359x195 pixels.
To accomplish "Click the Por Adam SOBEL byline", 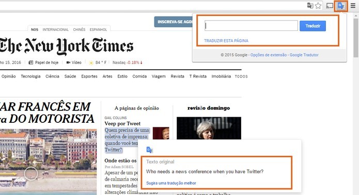I will click(x=119, y=167).
